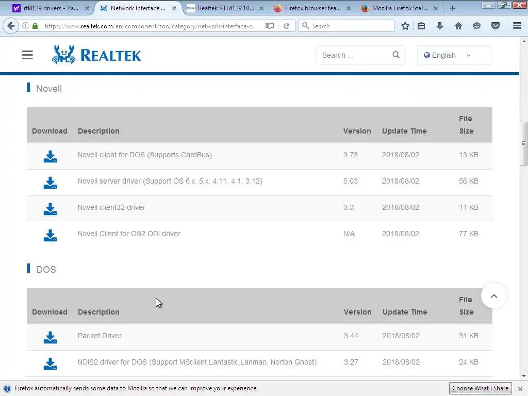Click scrollbar up arrow
The image size is (528, 396).
(x=523, y=41)
